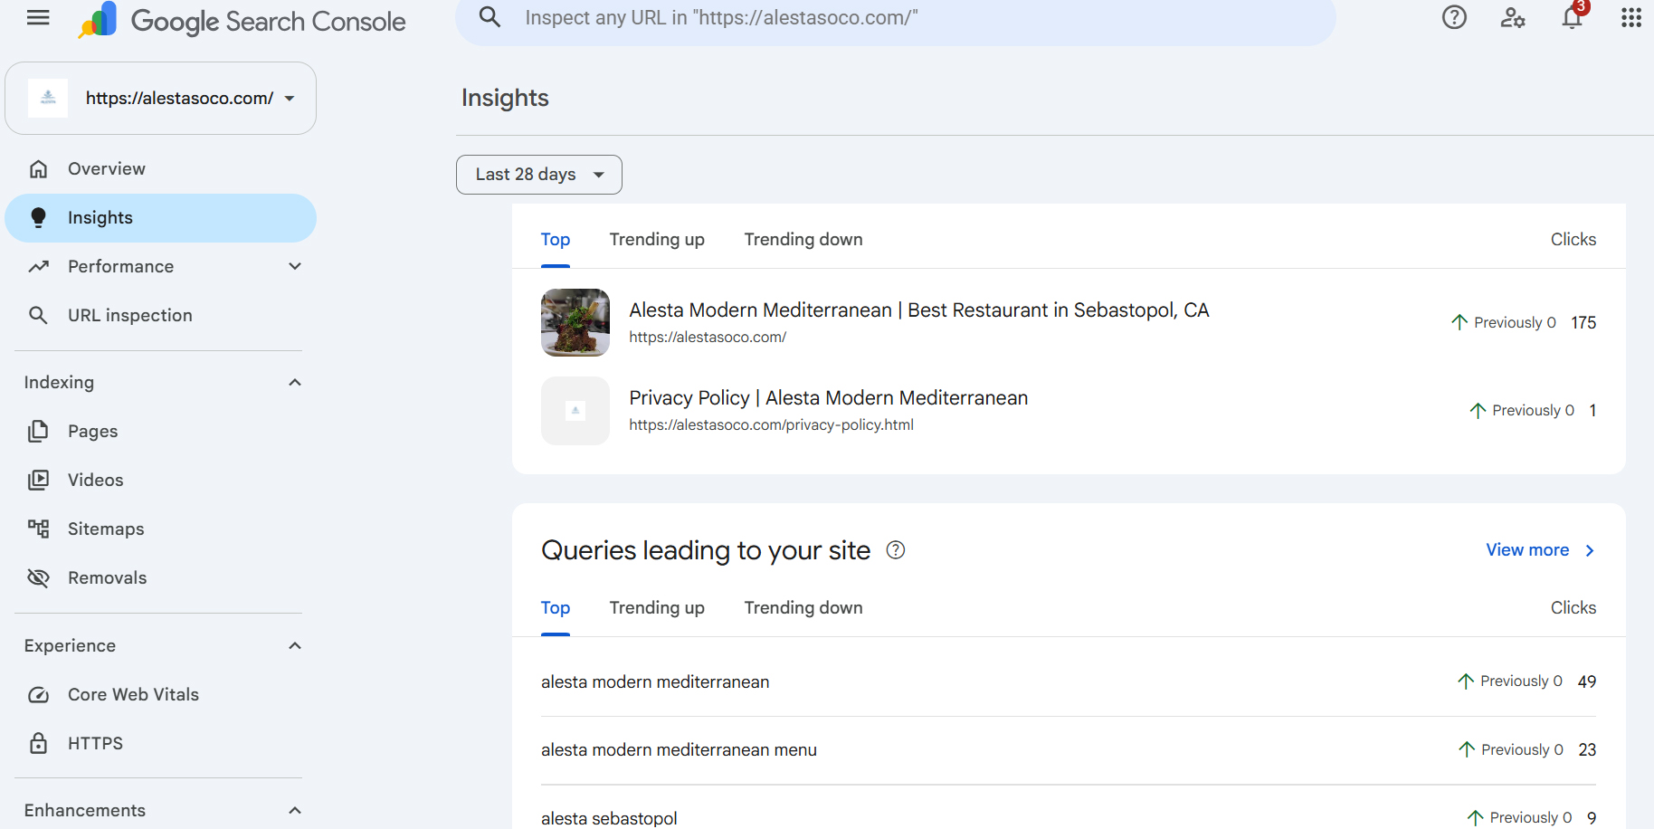The width and height of the screenshot is (1654, 829).
Task: Click the Performance trend icon
Action: (x=38, y=267)
